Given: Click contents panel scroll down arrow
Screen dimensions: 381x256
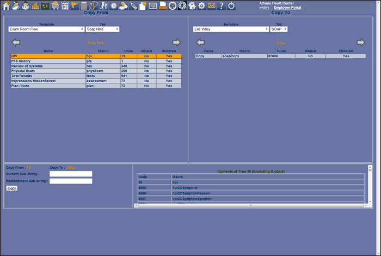Looking at the screenshot, I should (370, 202).
